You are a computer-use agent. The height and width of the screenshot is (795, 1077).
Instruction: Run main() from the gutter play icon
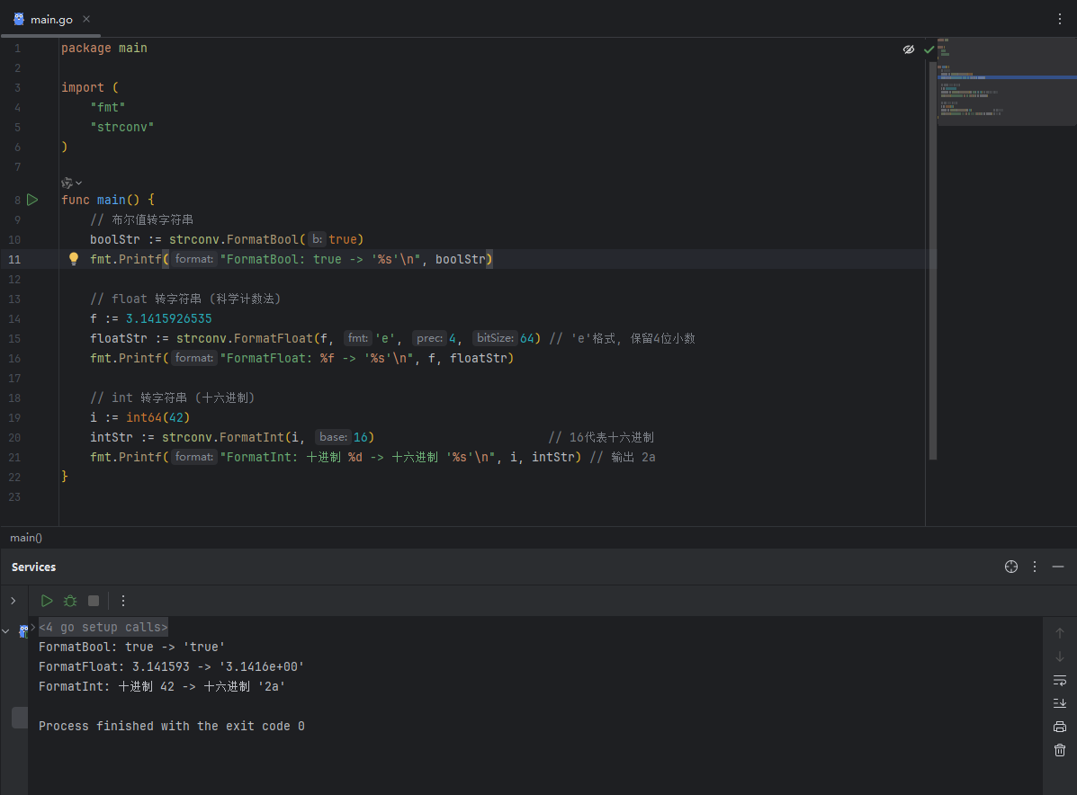coord(32,200)
